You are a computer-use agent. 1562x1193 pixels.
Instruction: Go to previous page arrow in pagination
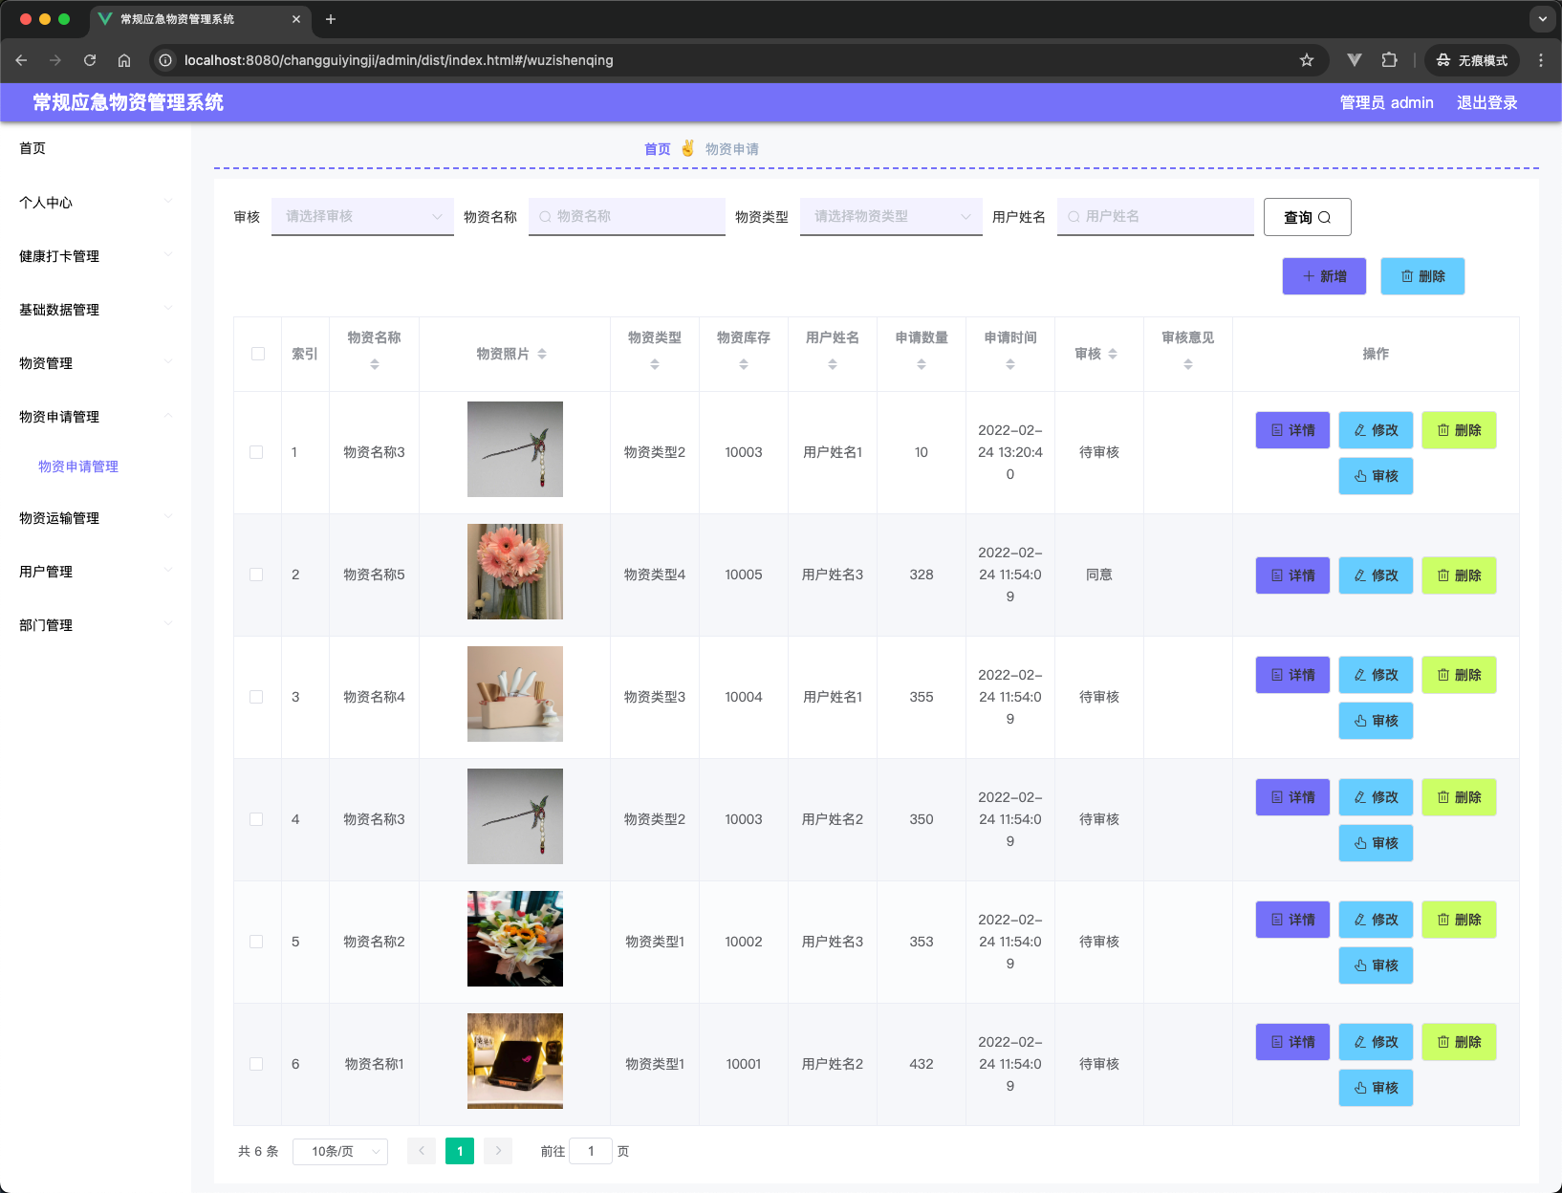click(422, 1151)
